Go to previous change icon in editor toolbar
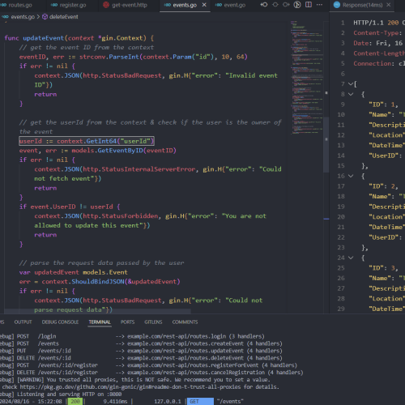 [264, 5]
